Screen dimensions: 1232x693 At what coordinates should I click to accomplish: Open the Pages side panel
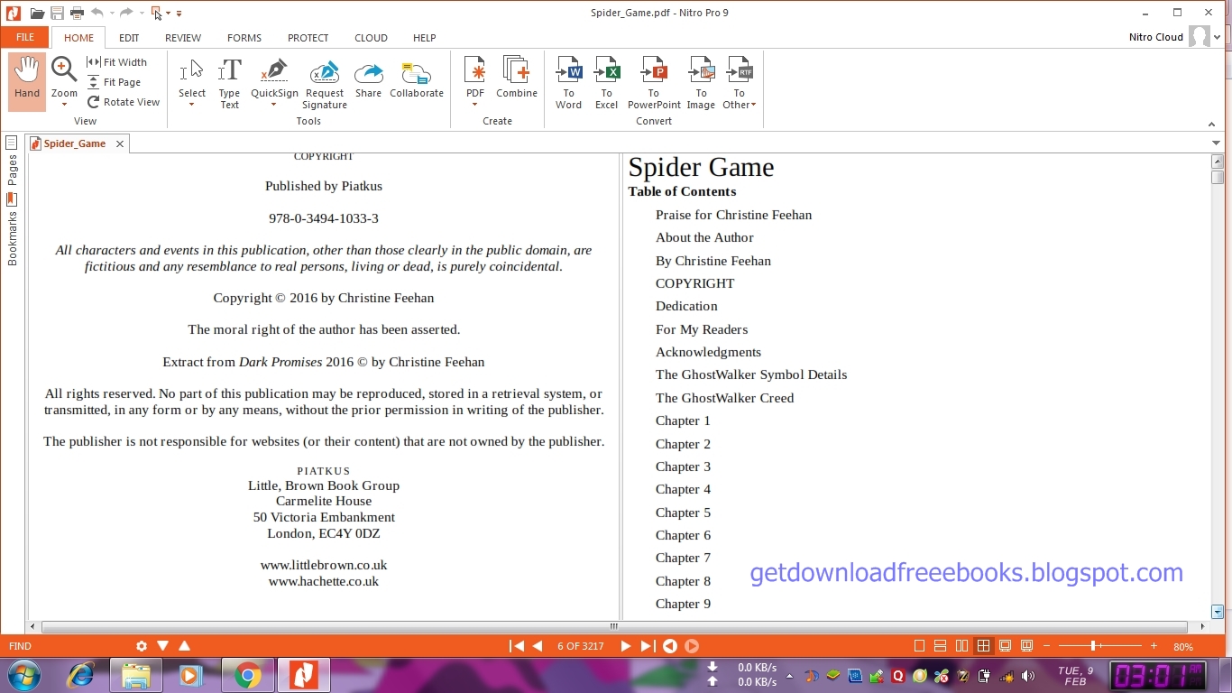click(x=12, y=162)
